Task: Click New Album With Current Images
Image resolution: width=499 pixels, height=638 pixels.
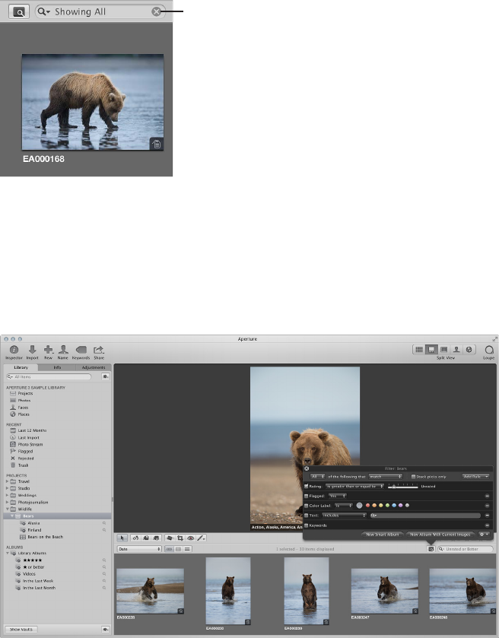Action: point(440,535)
